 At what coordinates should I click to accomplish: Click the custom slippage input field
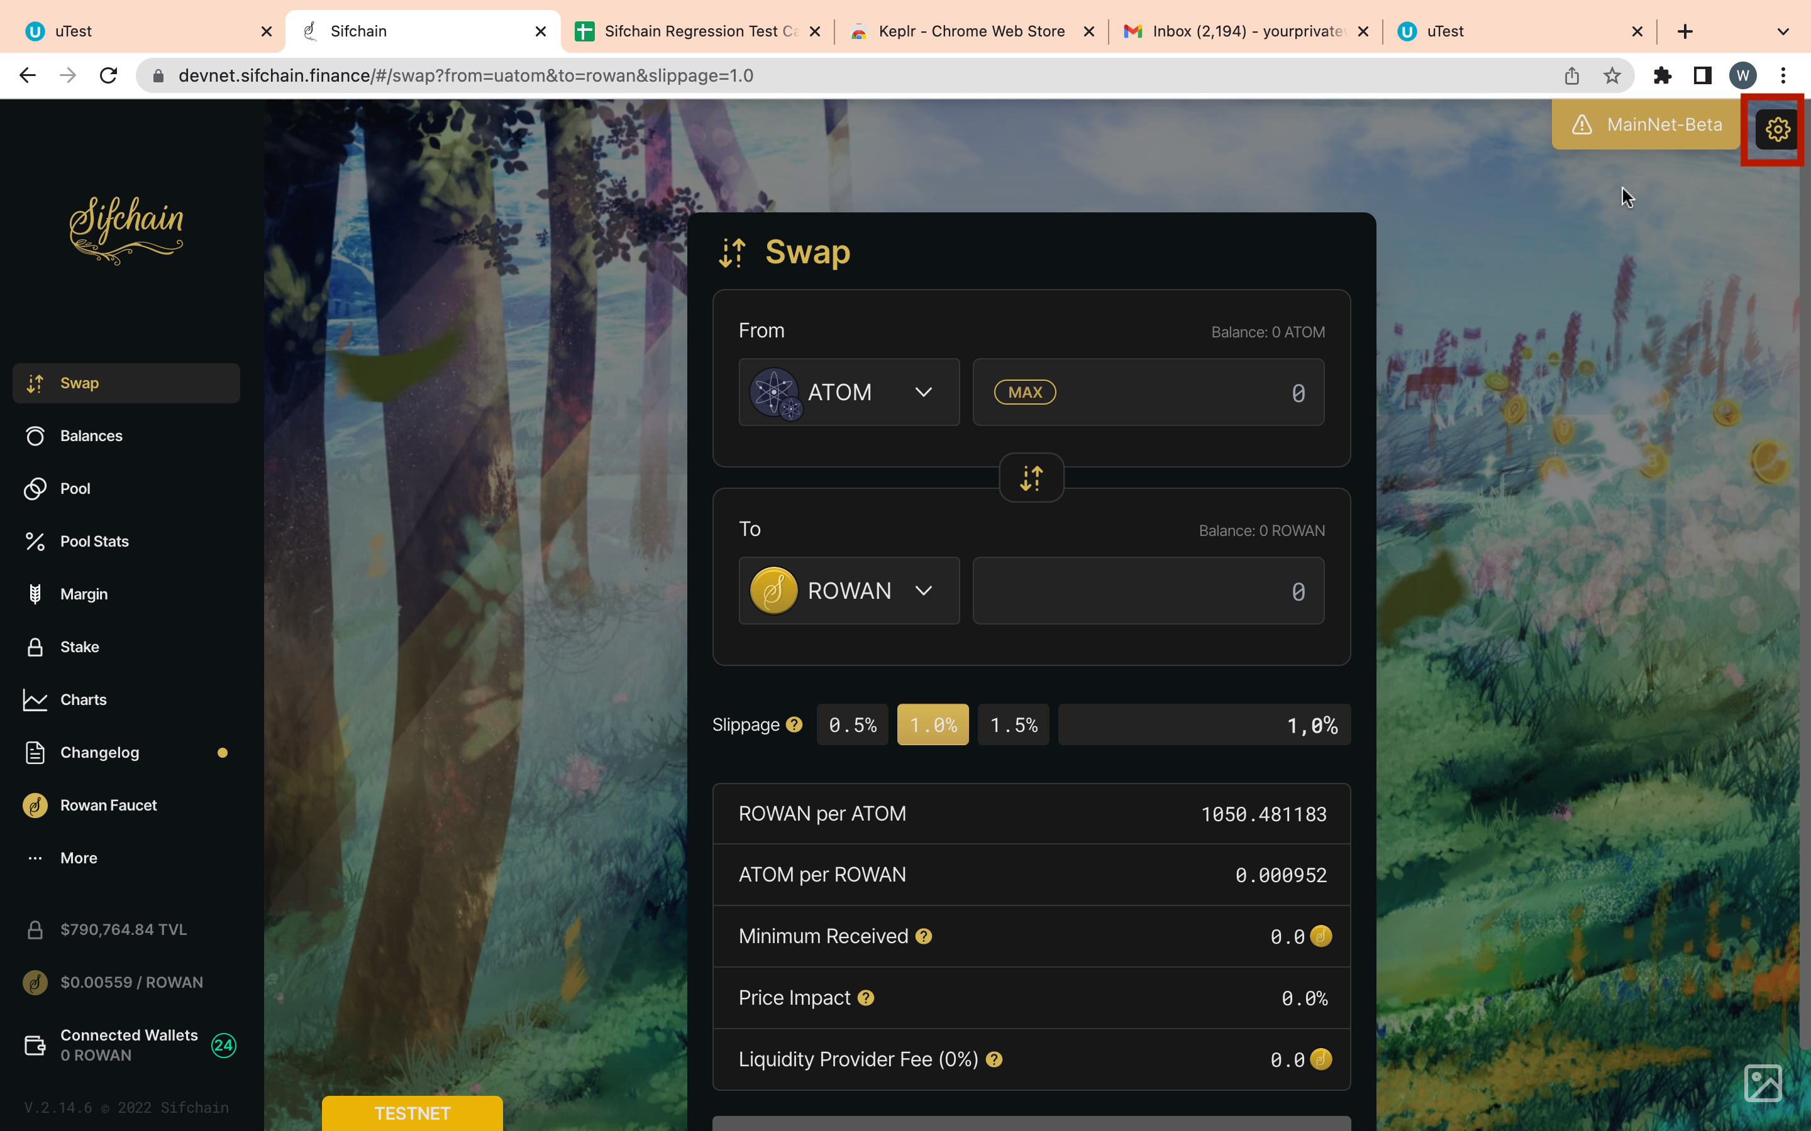click(1204, 724)
